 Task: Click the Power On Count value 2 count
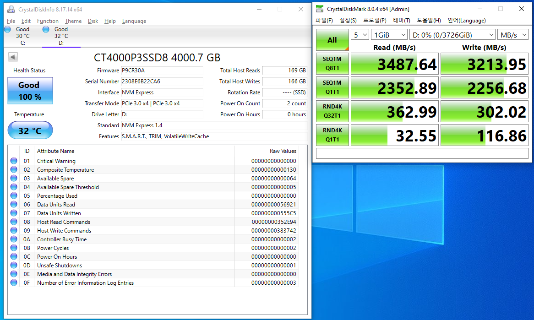(x=285, y=103)
